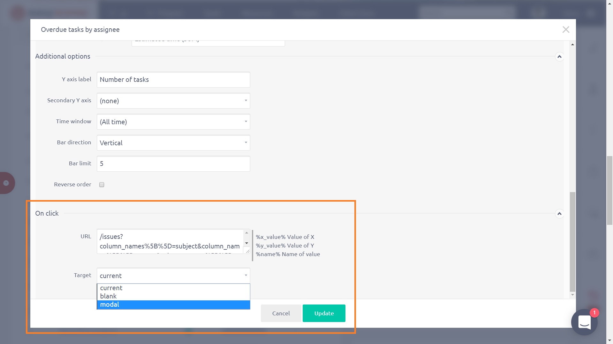Click the Cancel button
Image resolution: width=613 pixels, height=344 pixels.
pos(281,313)
